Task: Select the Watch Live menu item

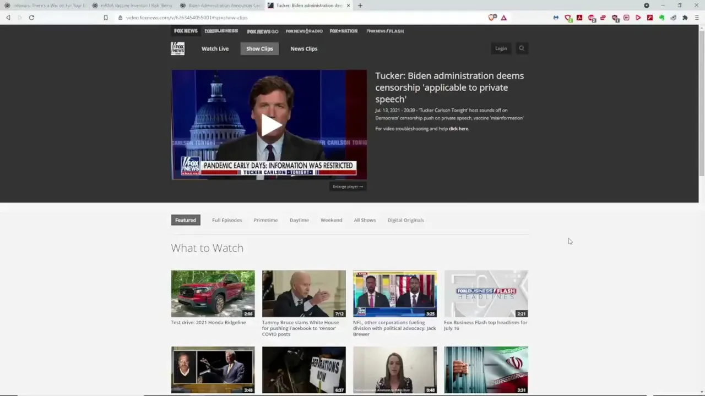Action: (x=215, y=48)
